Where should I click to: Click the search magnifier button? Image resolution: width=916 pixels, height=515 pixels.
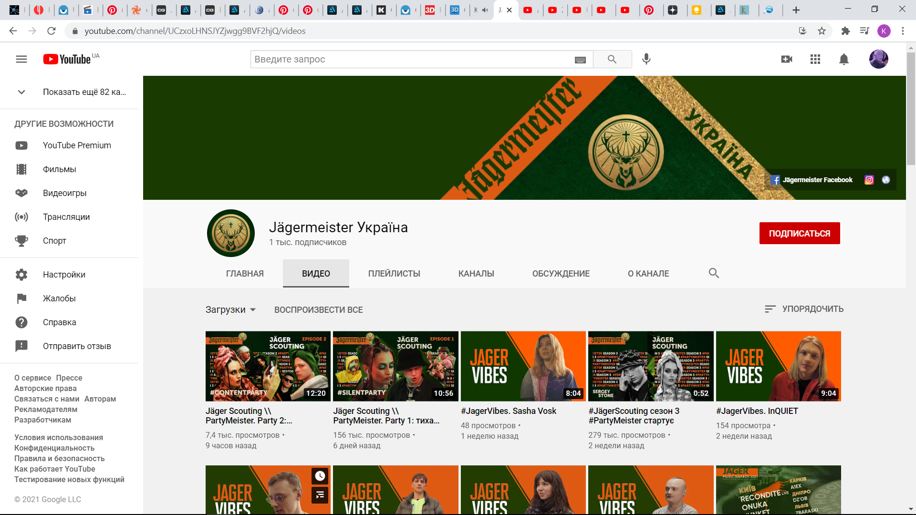point(612,59)
